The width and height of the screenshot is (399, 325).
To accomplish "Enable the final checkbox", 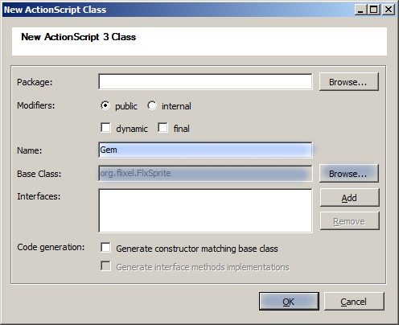I will coord(162,128).
